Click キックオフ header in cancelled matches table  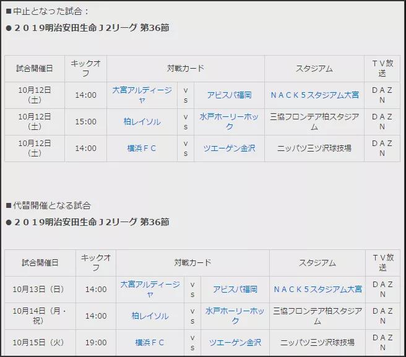85,69
